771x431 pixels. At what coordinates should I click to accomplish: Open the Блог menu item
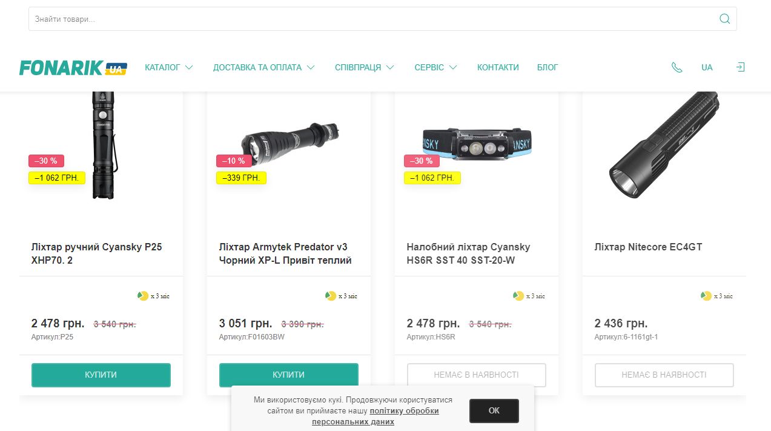[548, 67]
